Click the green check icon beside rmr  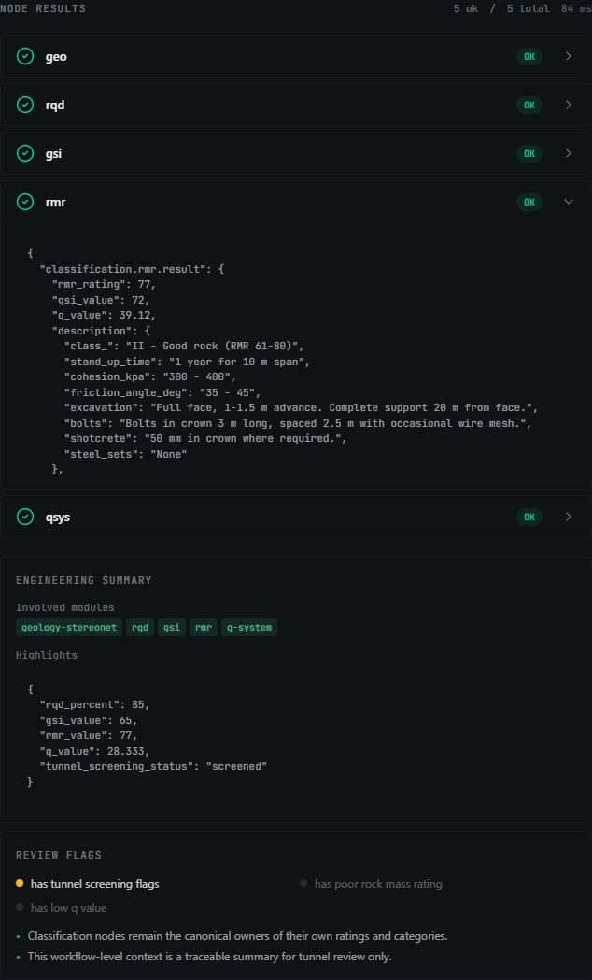pyautogui.click(x=25, y=202)
